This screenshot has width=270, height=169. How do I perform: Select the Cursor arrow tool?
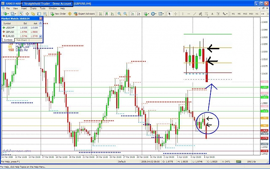(169, 14)
